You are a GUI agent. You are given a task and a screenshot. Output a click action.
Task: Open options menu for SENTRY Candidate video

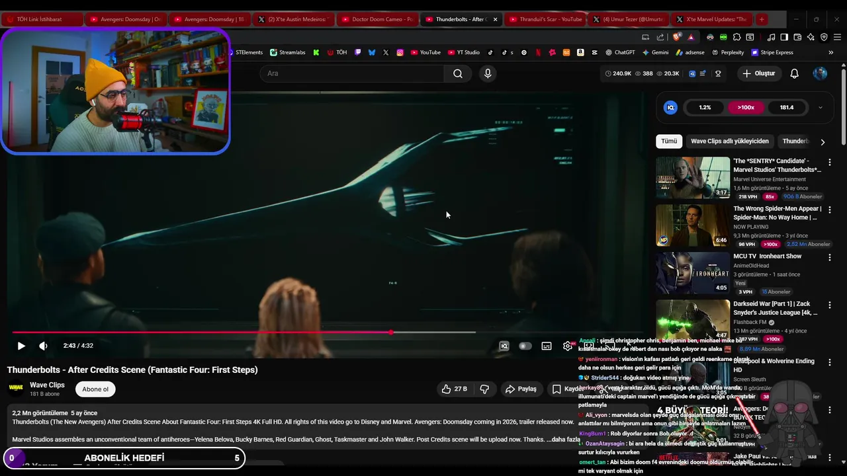click(830, 162)
